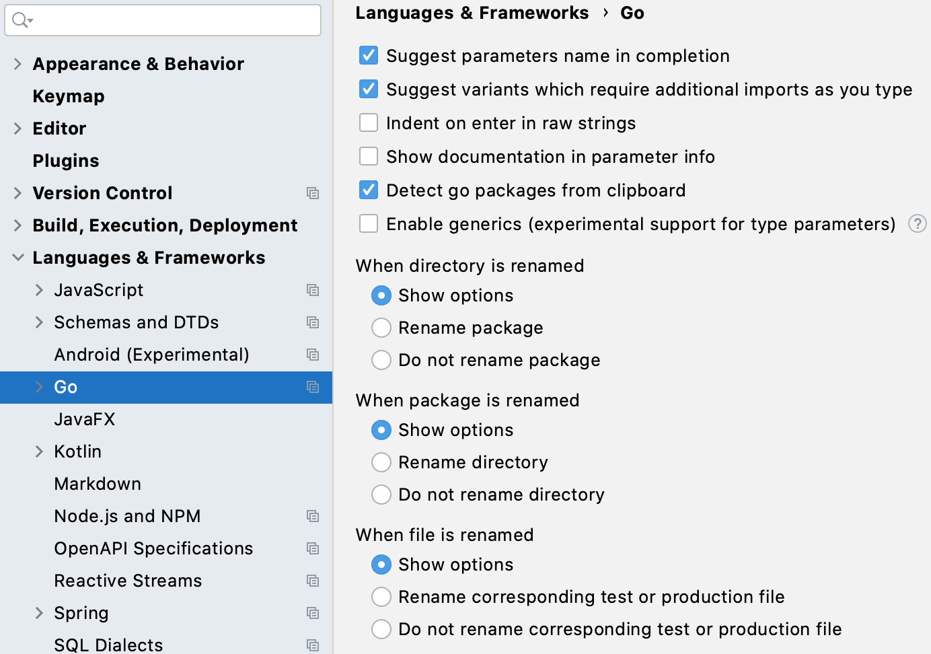Viewport: 931px width, 654px height.
Task: Expand the Kotlin node
Action: 39,451
